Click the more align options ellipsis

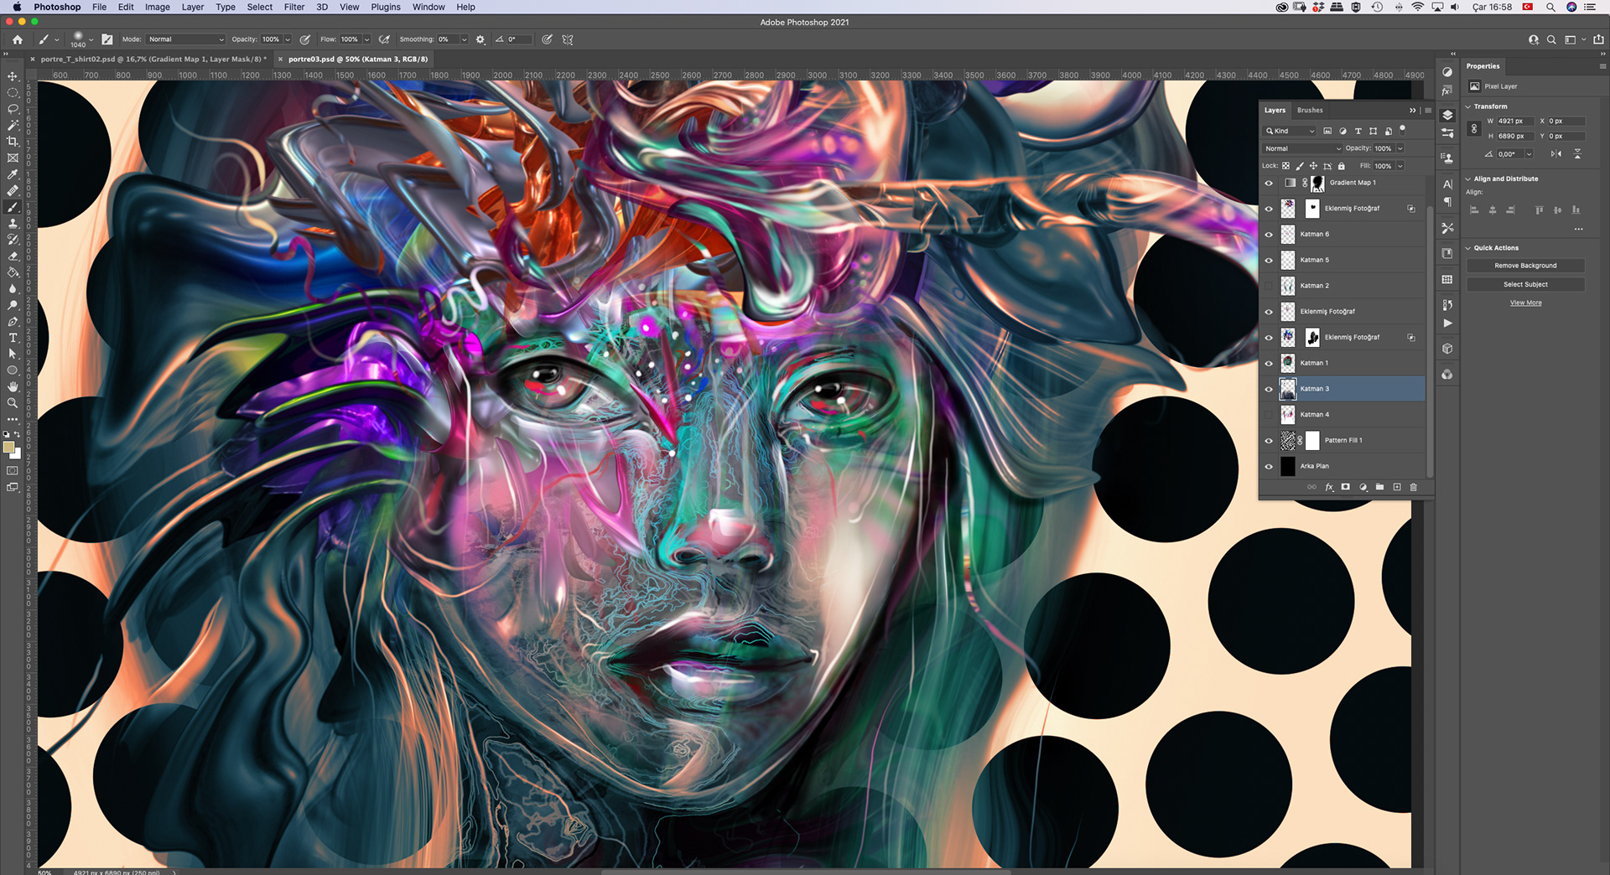(x=1578, y=229)
